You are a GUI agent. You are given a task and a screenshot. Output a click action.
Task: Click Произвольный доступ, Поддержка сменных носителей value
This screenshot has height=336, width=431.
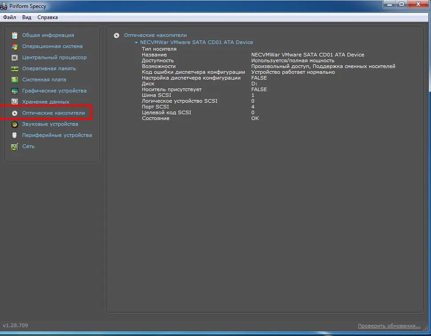pyautogui.click(x=323, y=66)
